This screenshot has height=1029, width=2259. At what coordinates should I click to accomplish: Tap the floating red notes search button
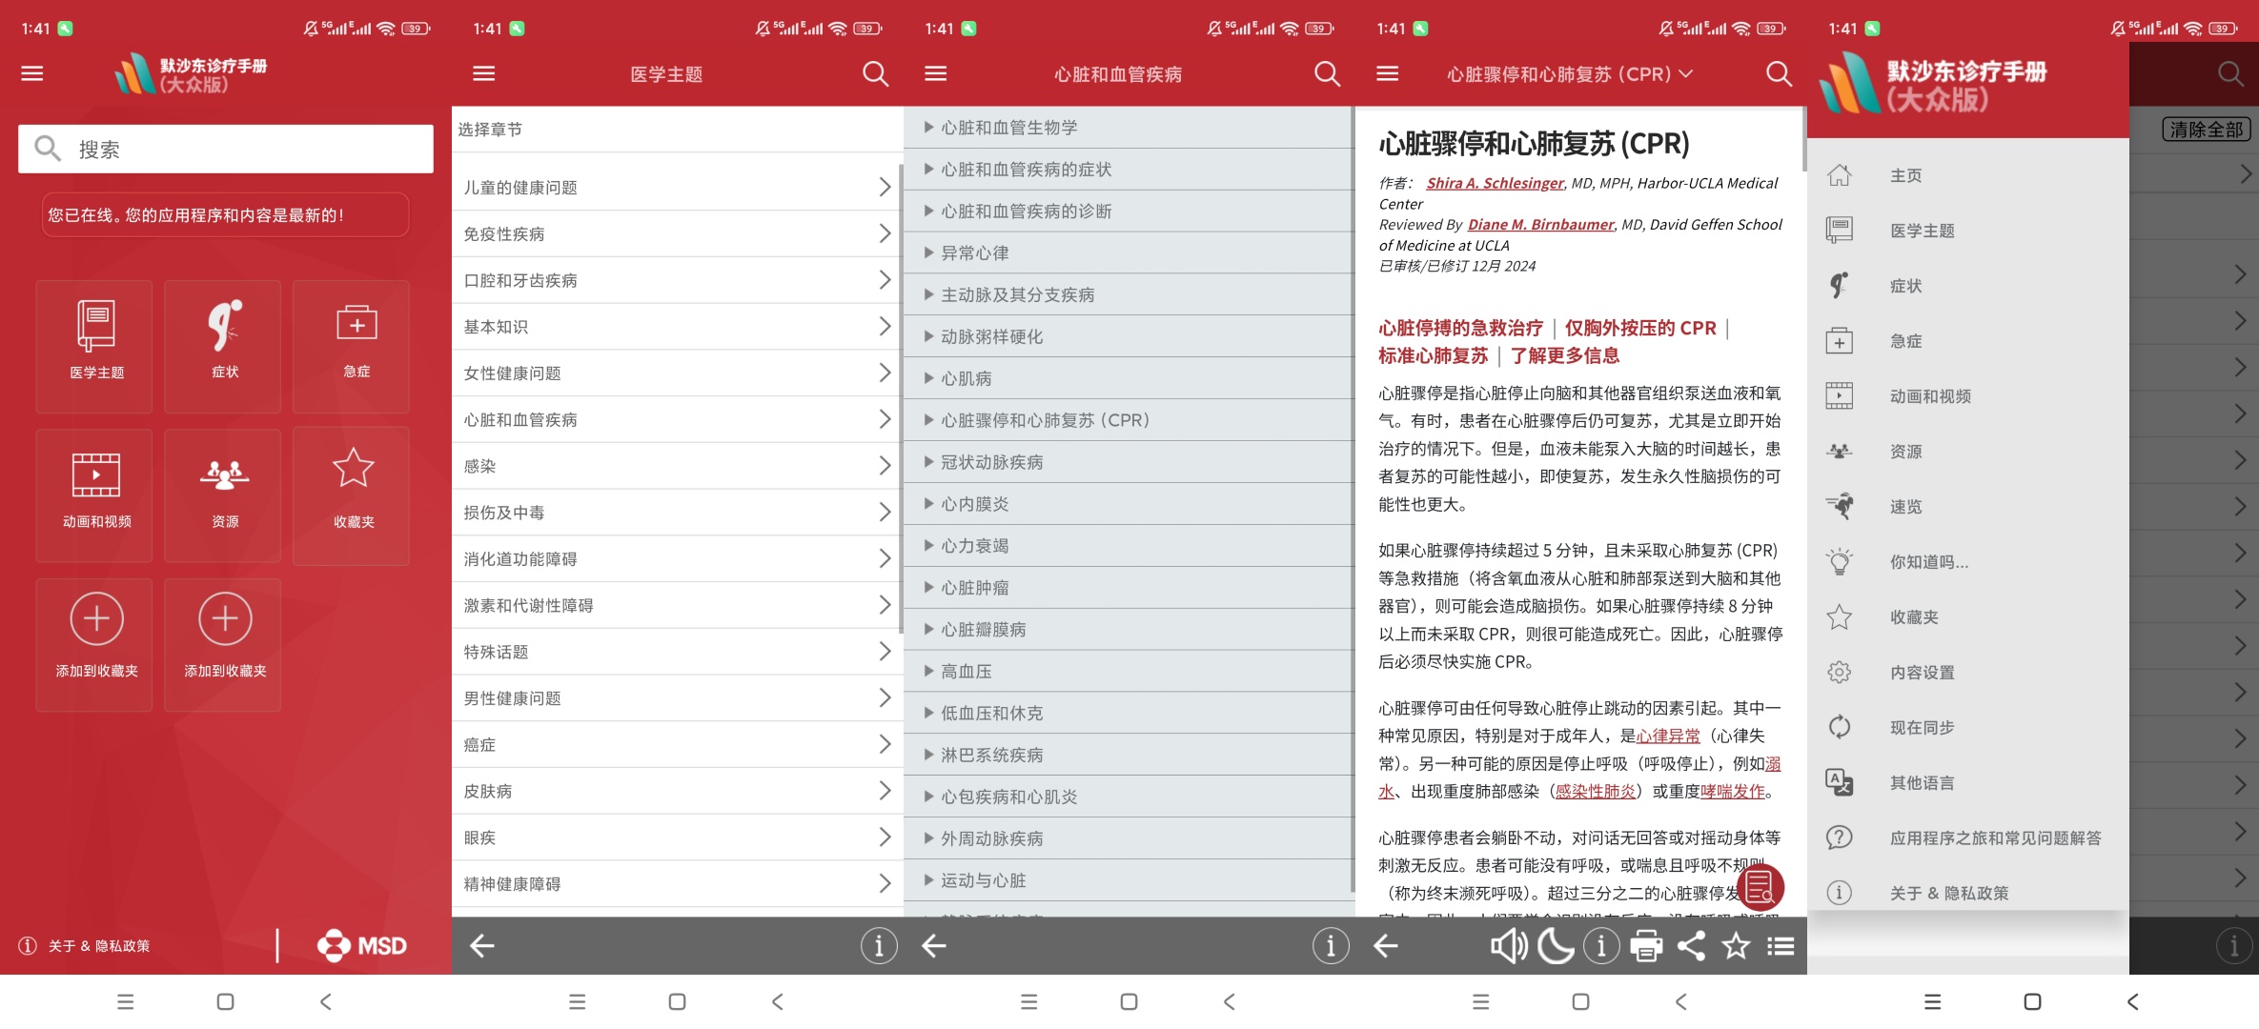pyautogui.click(x=1760, y=887)
